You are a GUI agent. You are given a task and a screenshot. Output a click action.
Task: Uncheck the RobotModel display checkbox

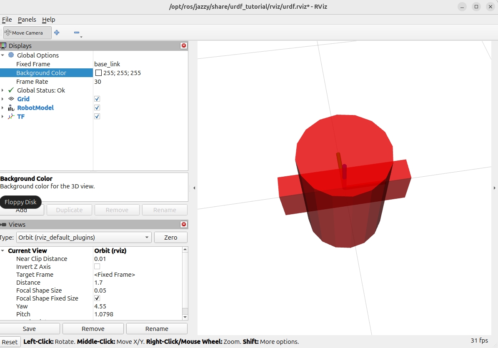[97, 108]
